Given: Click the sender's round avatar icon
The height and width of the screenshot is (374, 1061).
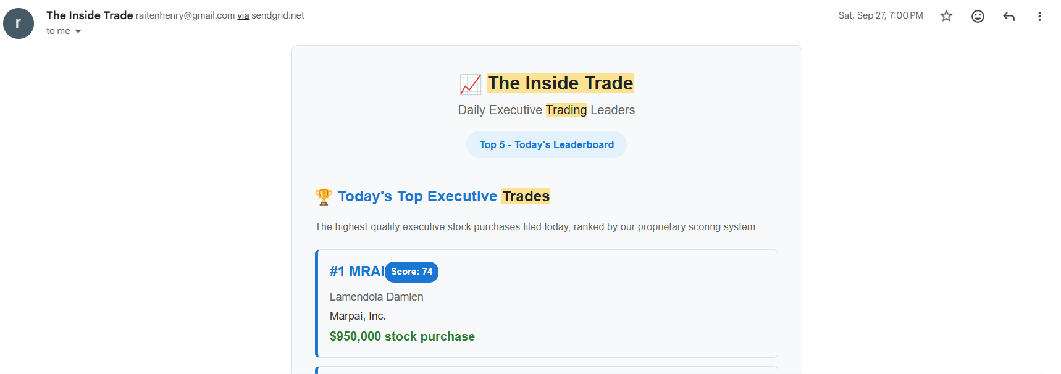Looking at the screenshot, I should point(19,23).
